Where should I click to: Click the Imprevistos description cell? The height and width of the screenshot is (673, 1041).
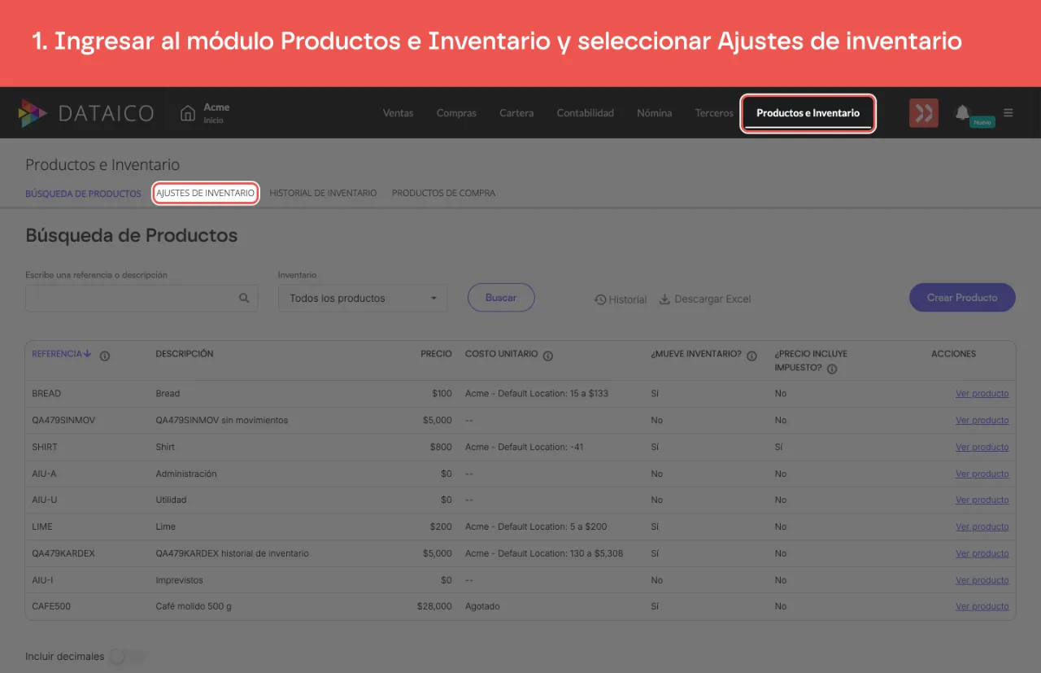180,580
